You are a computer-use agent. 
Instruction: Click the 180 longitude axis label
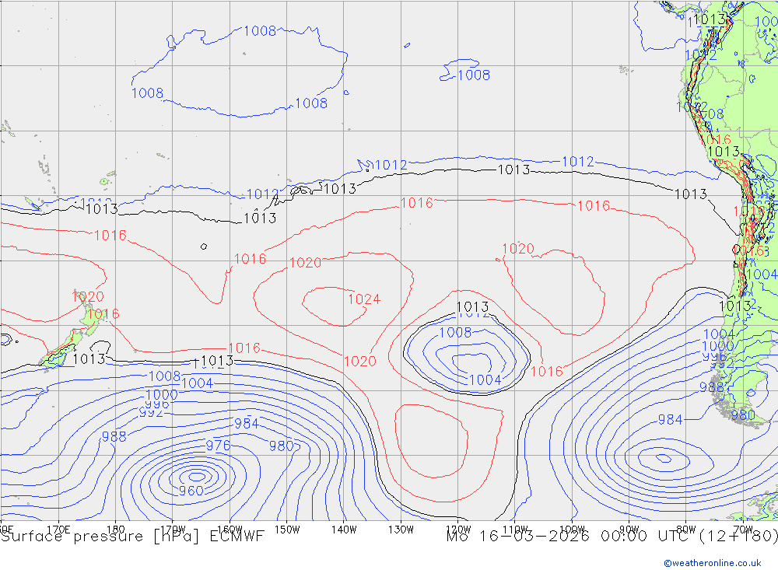click(x=116, y=530)
